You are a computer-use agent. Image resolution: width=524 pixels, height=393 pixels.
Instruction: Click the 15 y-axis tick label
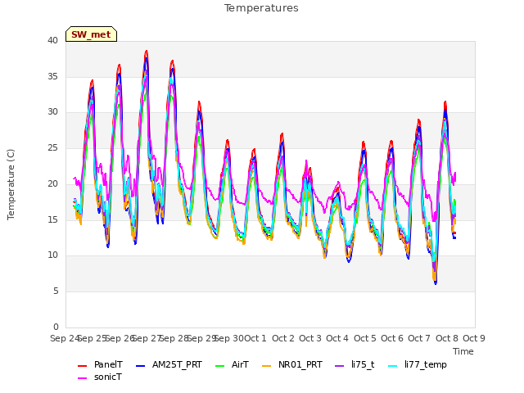point(52,219)
